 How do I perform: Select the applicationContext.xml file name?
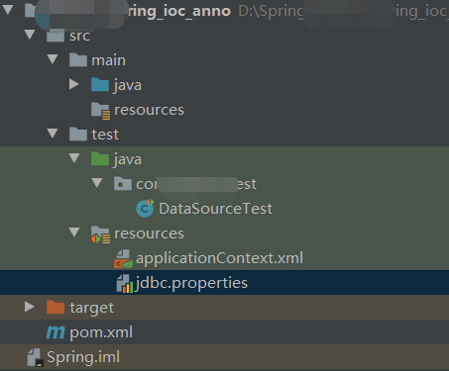[x=219, y=258]
